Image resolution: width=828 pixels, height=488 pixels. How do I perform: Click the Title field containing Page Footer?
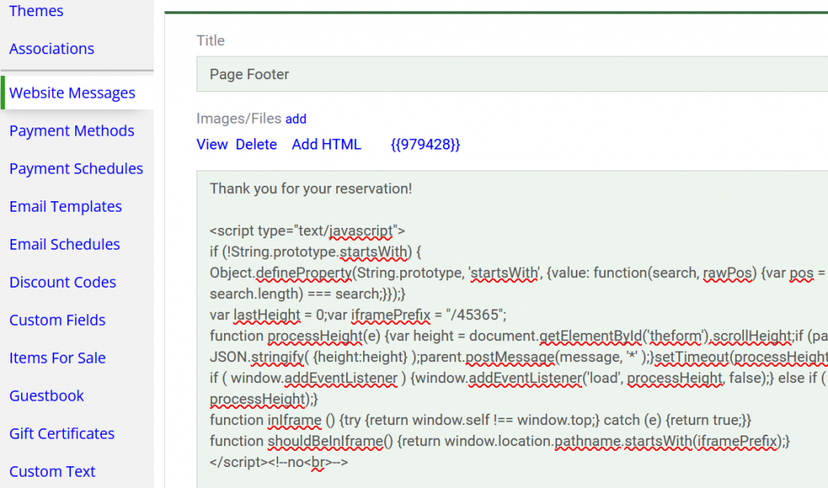(x=512, y=74)
